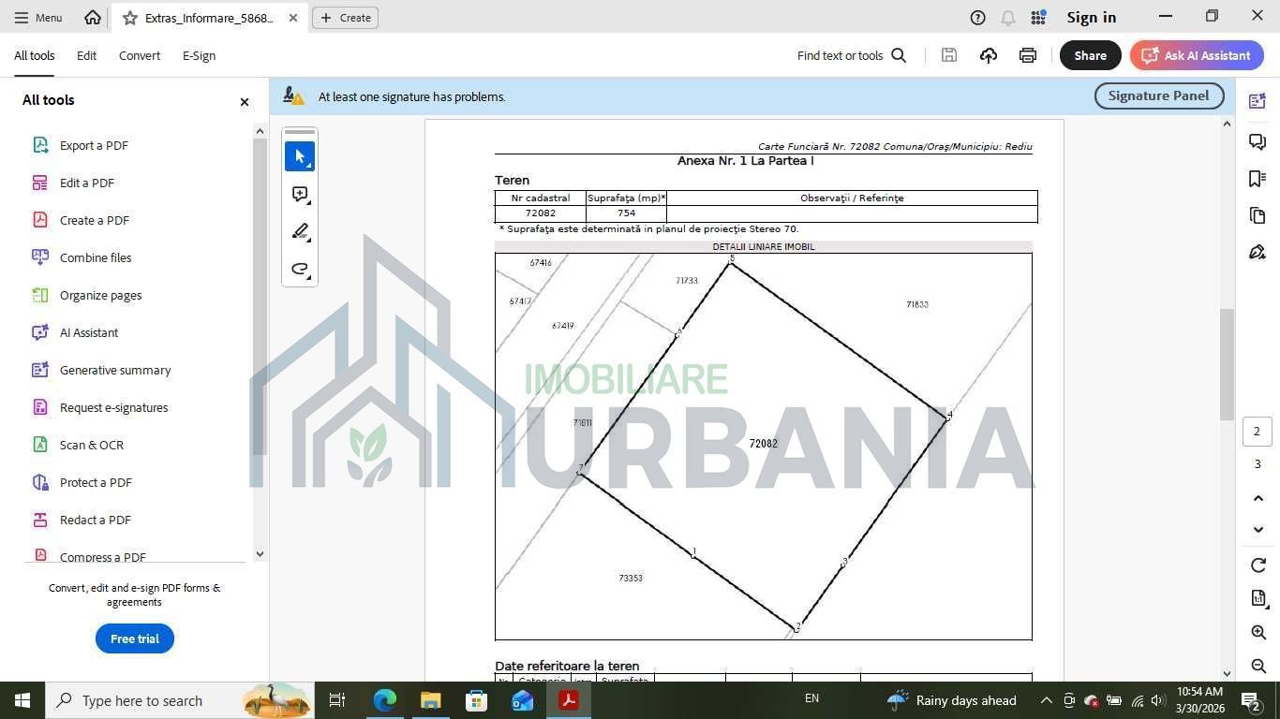Viewport: 1280px width, 719px height.
Task: Select the Lasso quick tool
Action: (299, 270)
